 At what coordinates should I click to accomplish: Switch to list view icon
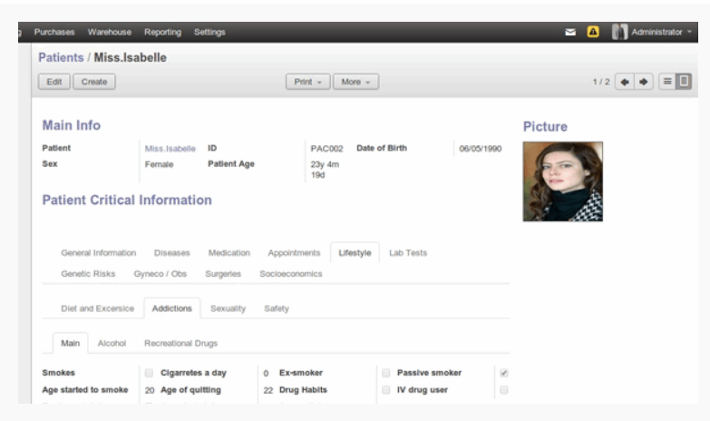pos(667,82)
